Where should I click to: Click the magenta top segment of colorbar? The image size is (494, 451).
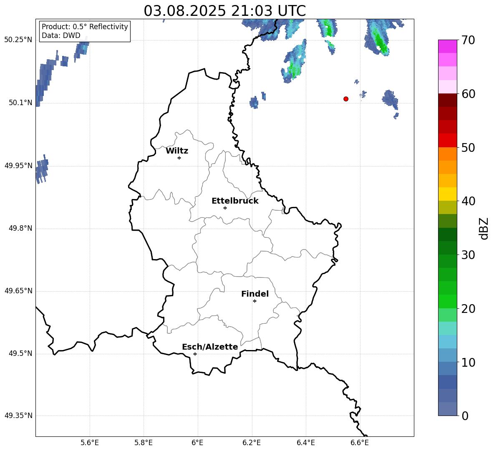point(447,46)
